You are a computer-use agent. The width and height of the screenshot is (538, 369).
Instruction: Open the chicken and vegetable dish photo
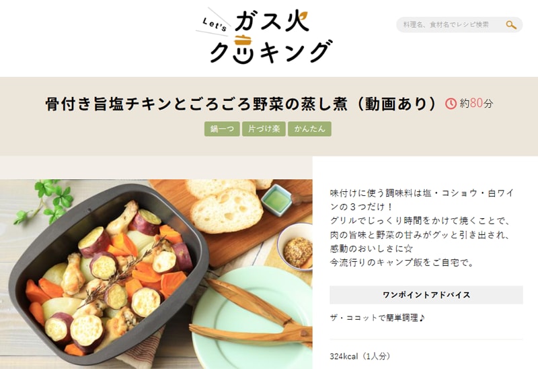point(156,274)
